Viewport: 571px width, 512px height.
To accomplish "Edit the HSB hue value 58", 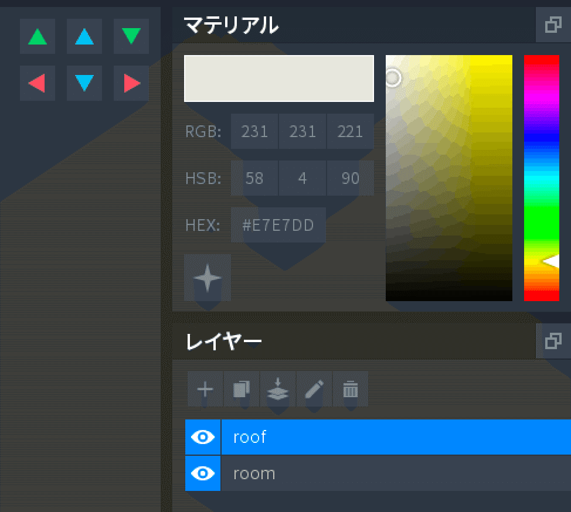I will point(254,178).
